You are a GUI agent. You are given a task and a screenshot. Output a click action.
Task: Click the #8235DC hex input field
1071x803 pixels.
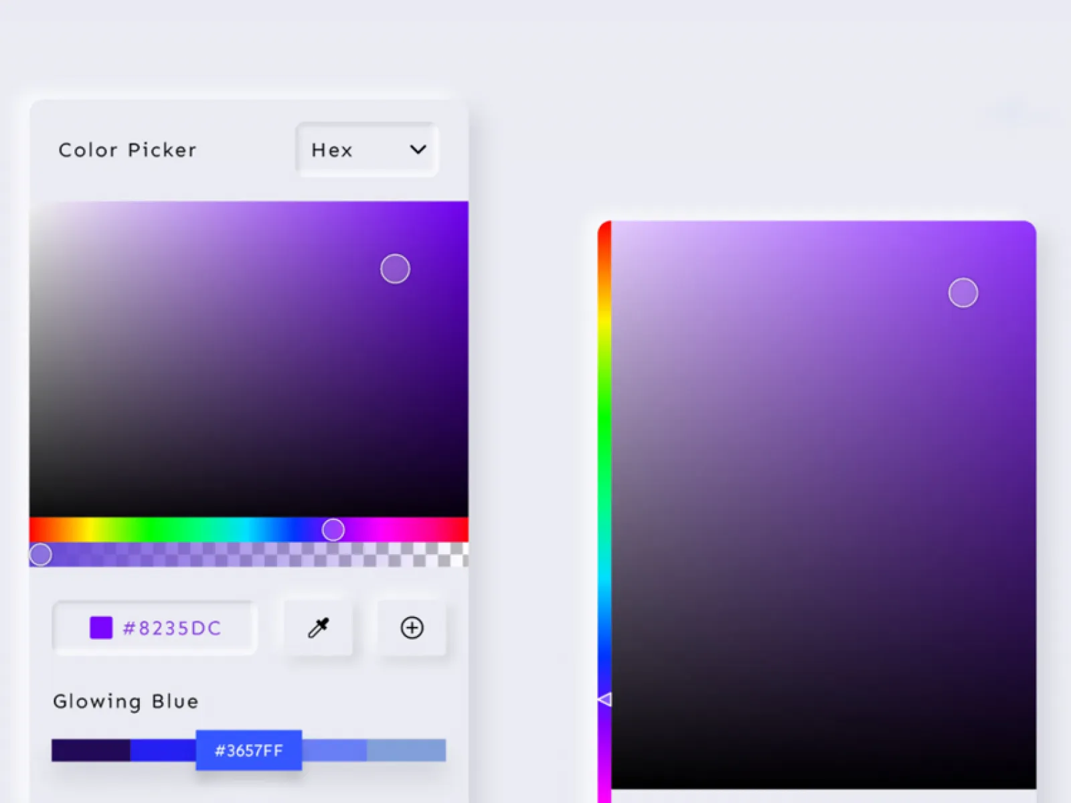click(172, 627)
